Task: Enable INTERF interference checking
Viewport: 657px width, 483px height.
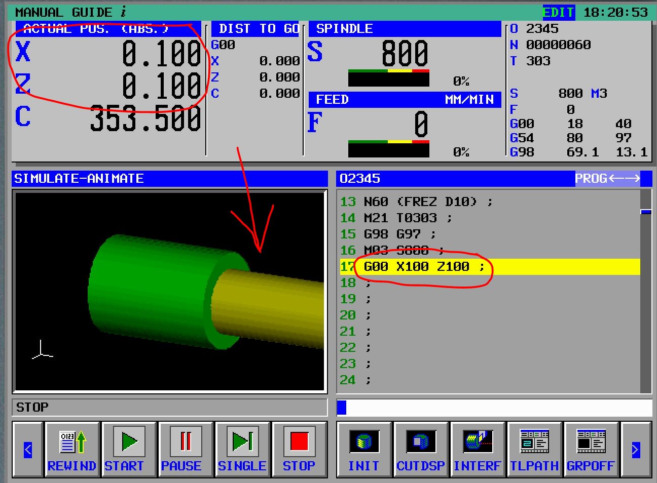Action: 477,448
